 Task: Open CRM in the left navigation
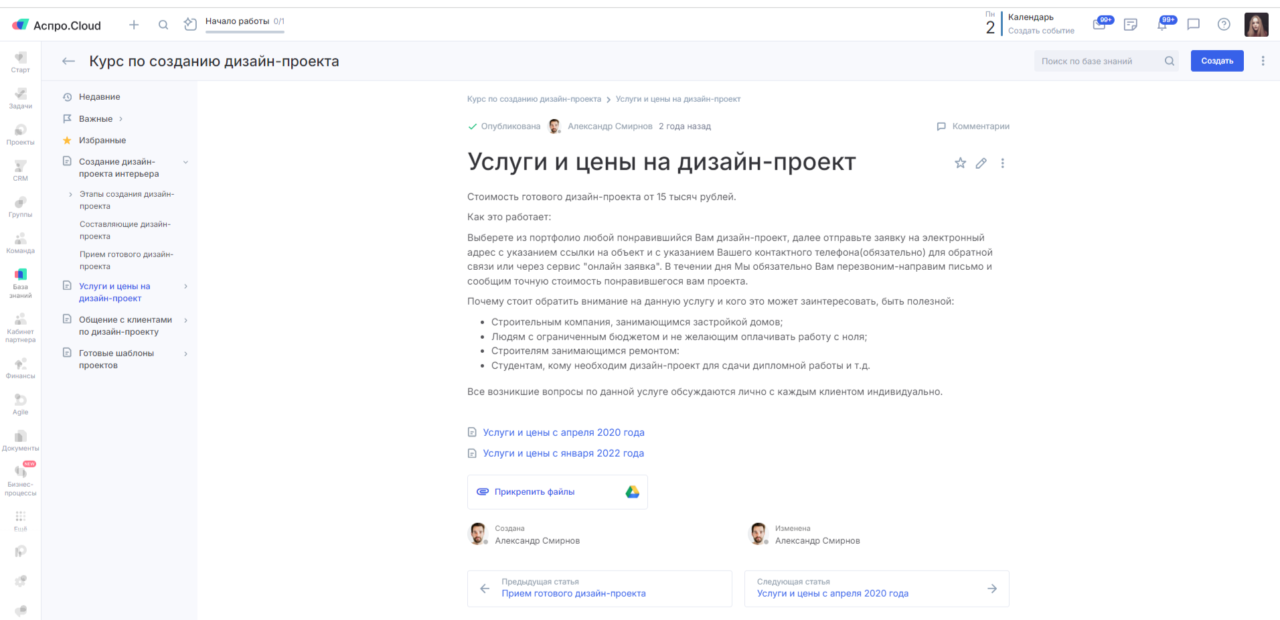[x=20, y=170]
